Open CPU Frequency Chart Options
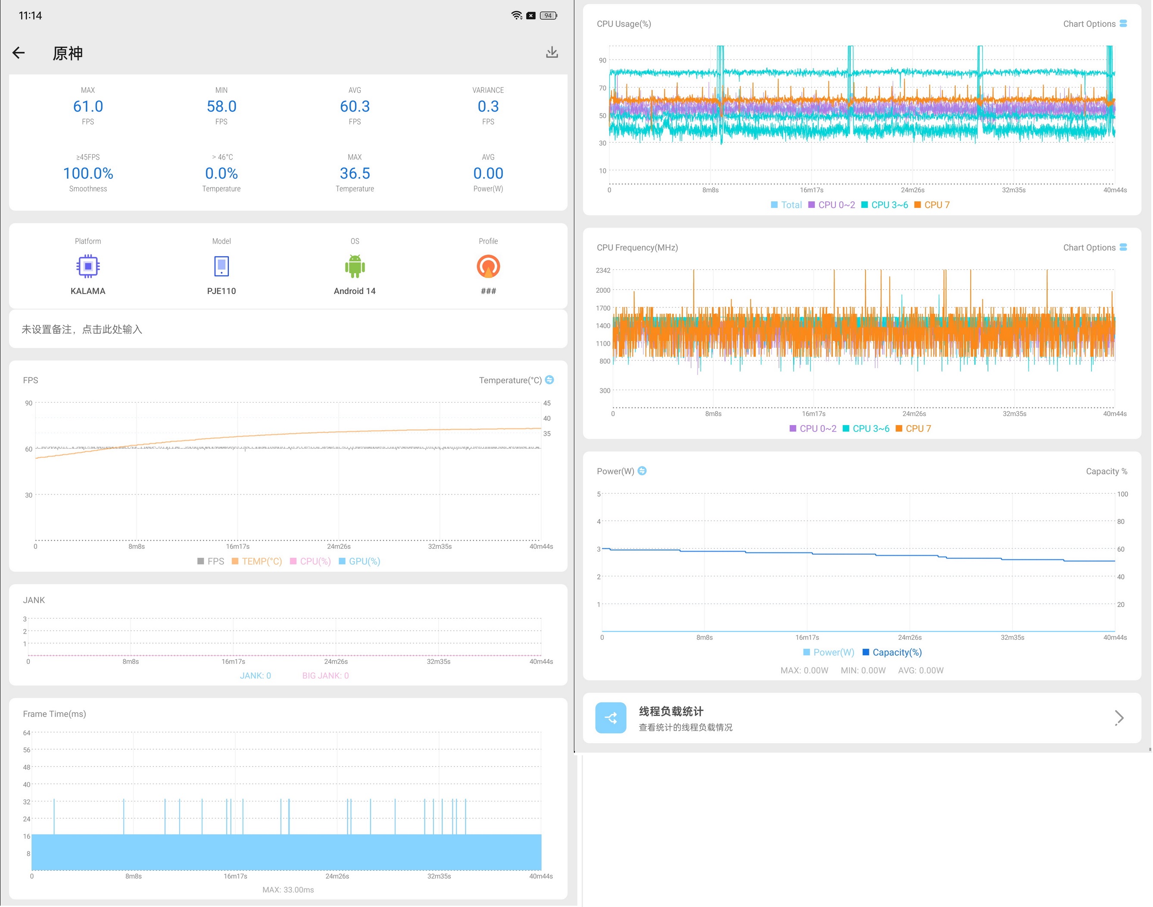 (x=1094, y=247)
